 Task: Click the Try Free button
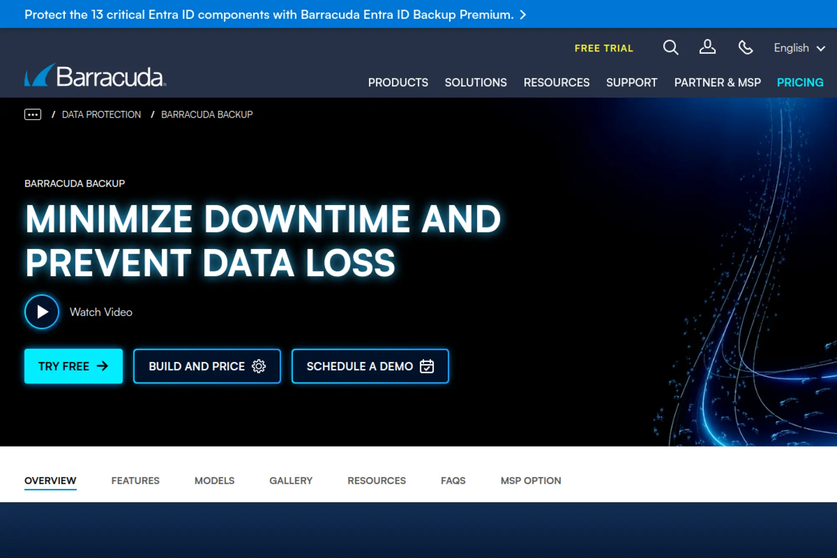73,366
